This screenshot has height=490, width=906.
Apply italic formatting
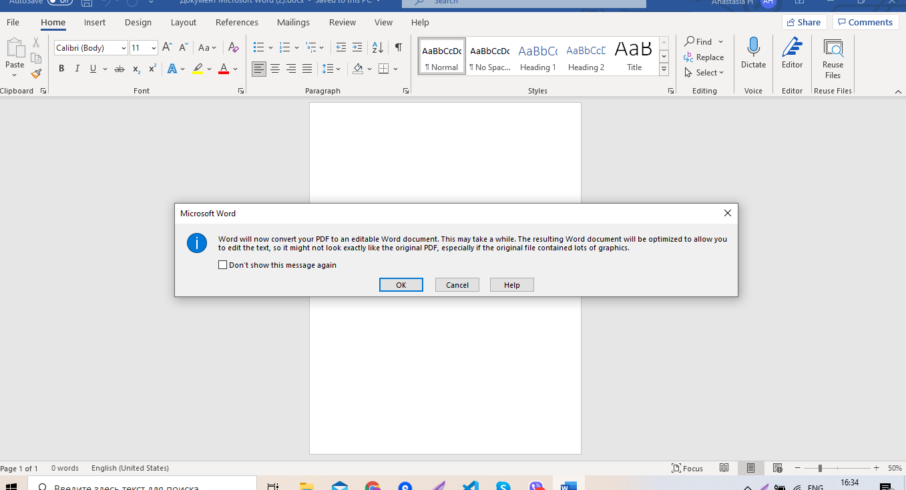pos(77,68)
